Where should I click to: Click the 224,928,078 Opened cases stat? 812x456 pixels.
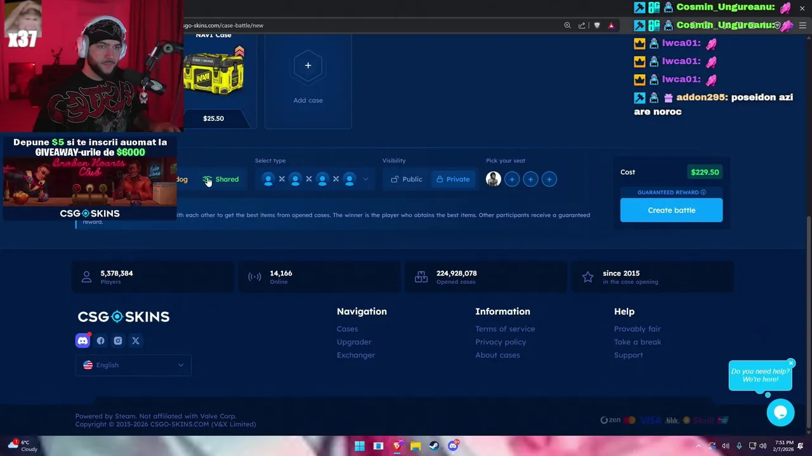click(486, 277)
